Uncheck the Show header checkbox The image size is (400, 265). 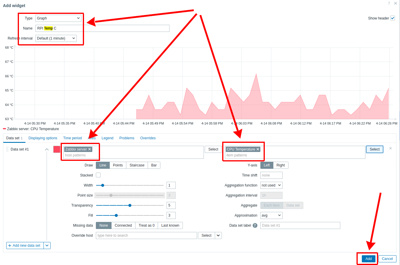(x=393, y=18)
